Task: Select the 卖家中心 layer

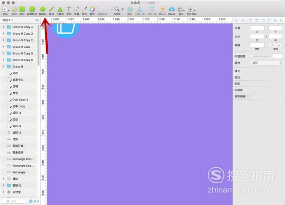Action: pos(19,80)
